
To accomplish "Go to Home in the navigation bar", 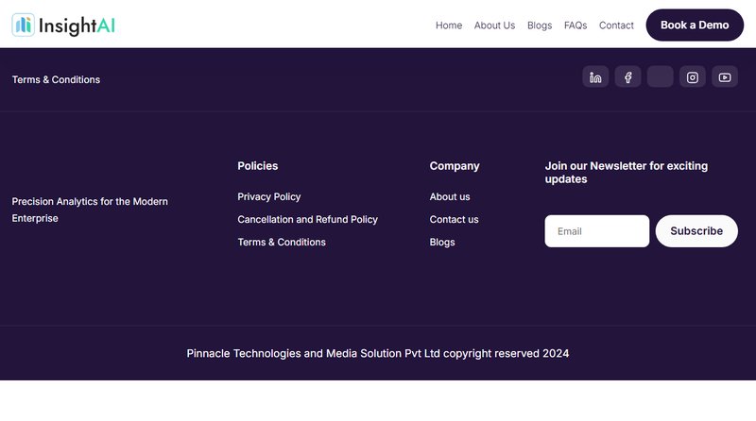I will coord(449,25).
